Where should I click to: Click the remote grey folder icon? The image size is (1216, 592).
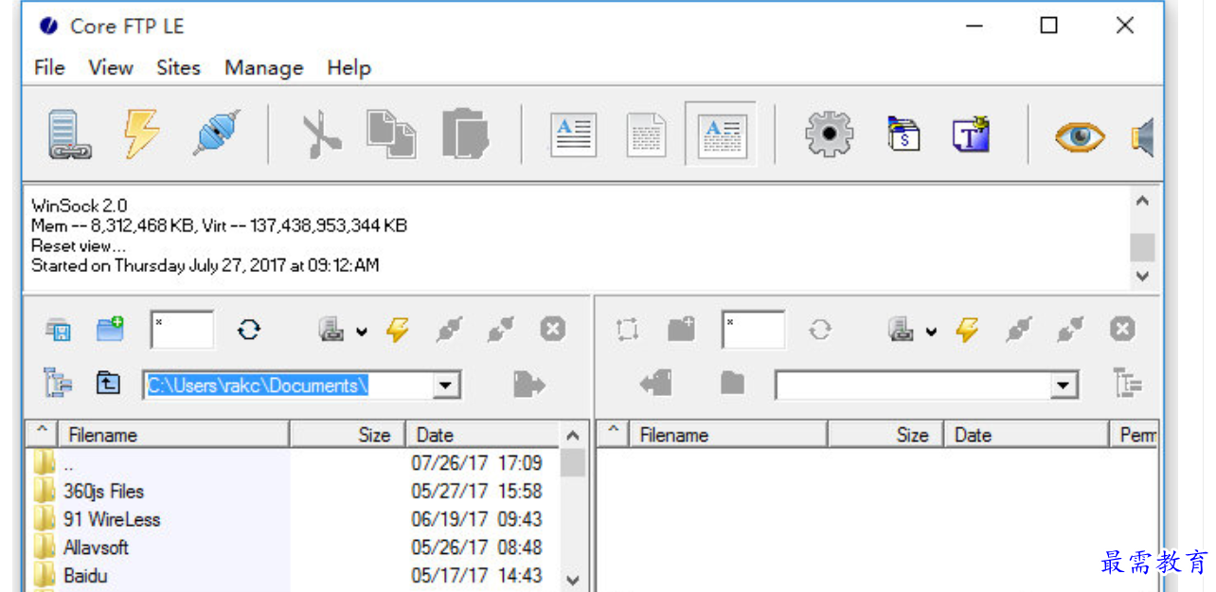pos(732,384)
